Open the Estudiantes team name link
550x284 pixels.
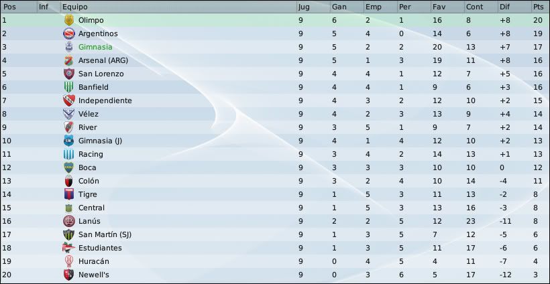coord(100,248)
